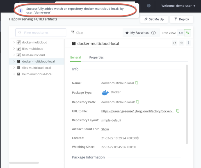The height and width of the screenshot is (168, 201).
Task: Click docker-multicloud-local local repo icon in tree
Action: pyautogui.click(x=19, y=61)
